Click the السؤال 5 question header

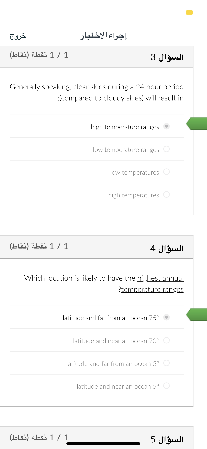pyautogui.click(x=167, y=439)
